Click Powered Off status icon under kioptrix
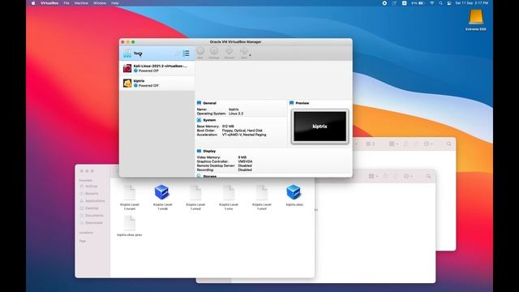 [x=135, y=85]
